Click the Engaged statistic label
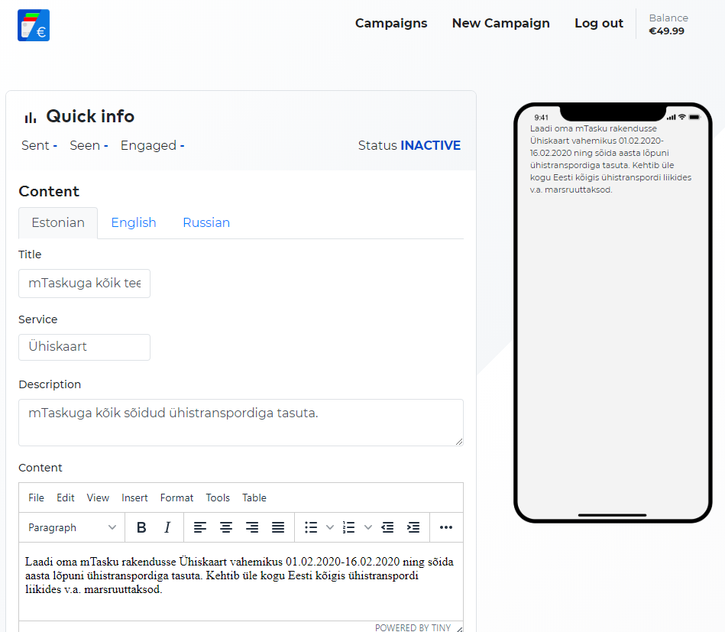The width and height of the screenshot is (725, 632). [x=148, y=145]
